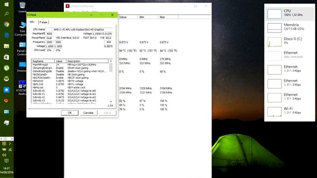Viewport: 317px width, 178px height.
Task: Click the green HS taskbar icon
Action: pos(6,79)
